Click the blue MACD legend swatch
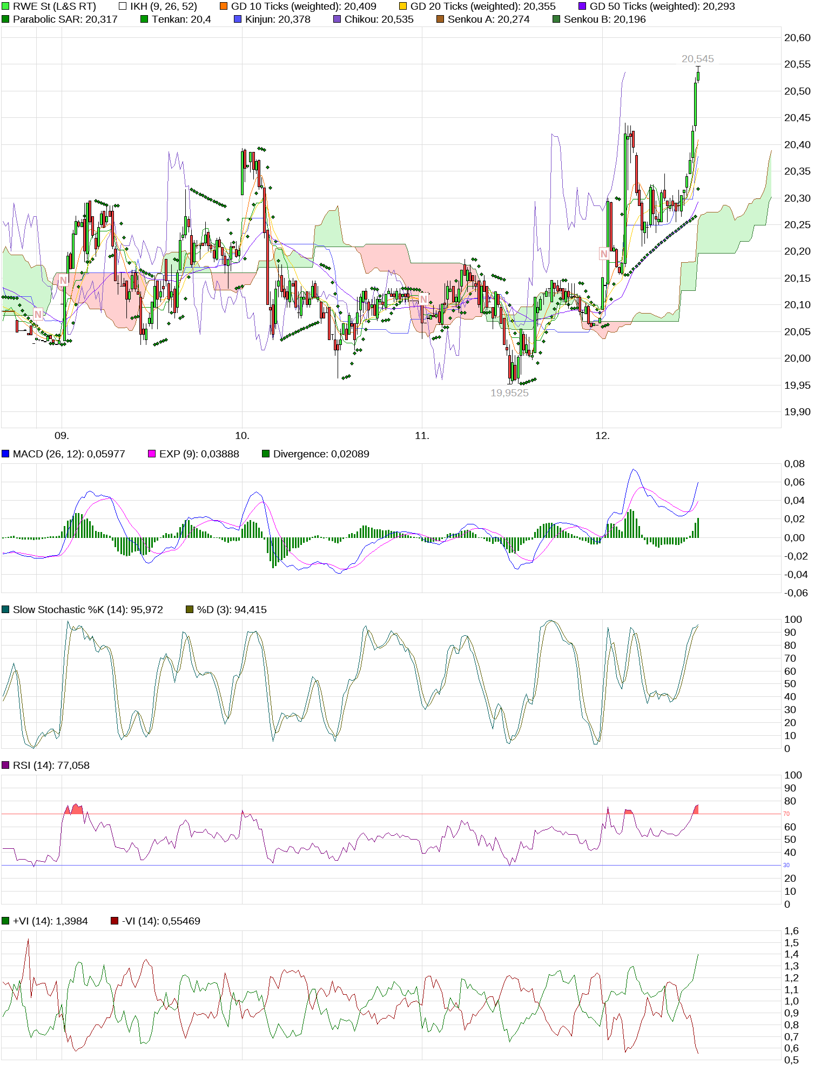The height and width of the screenshot is (1071, 821). (5, 454)
